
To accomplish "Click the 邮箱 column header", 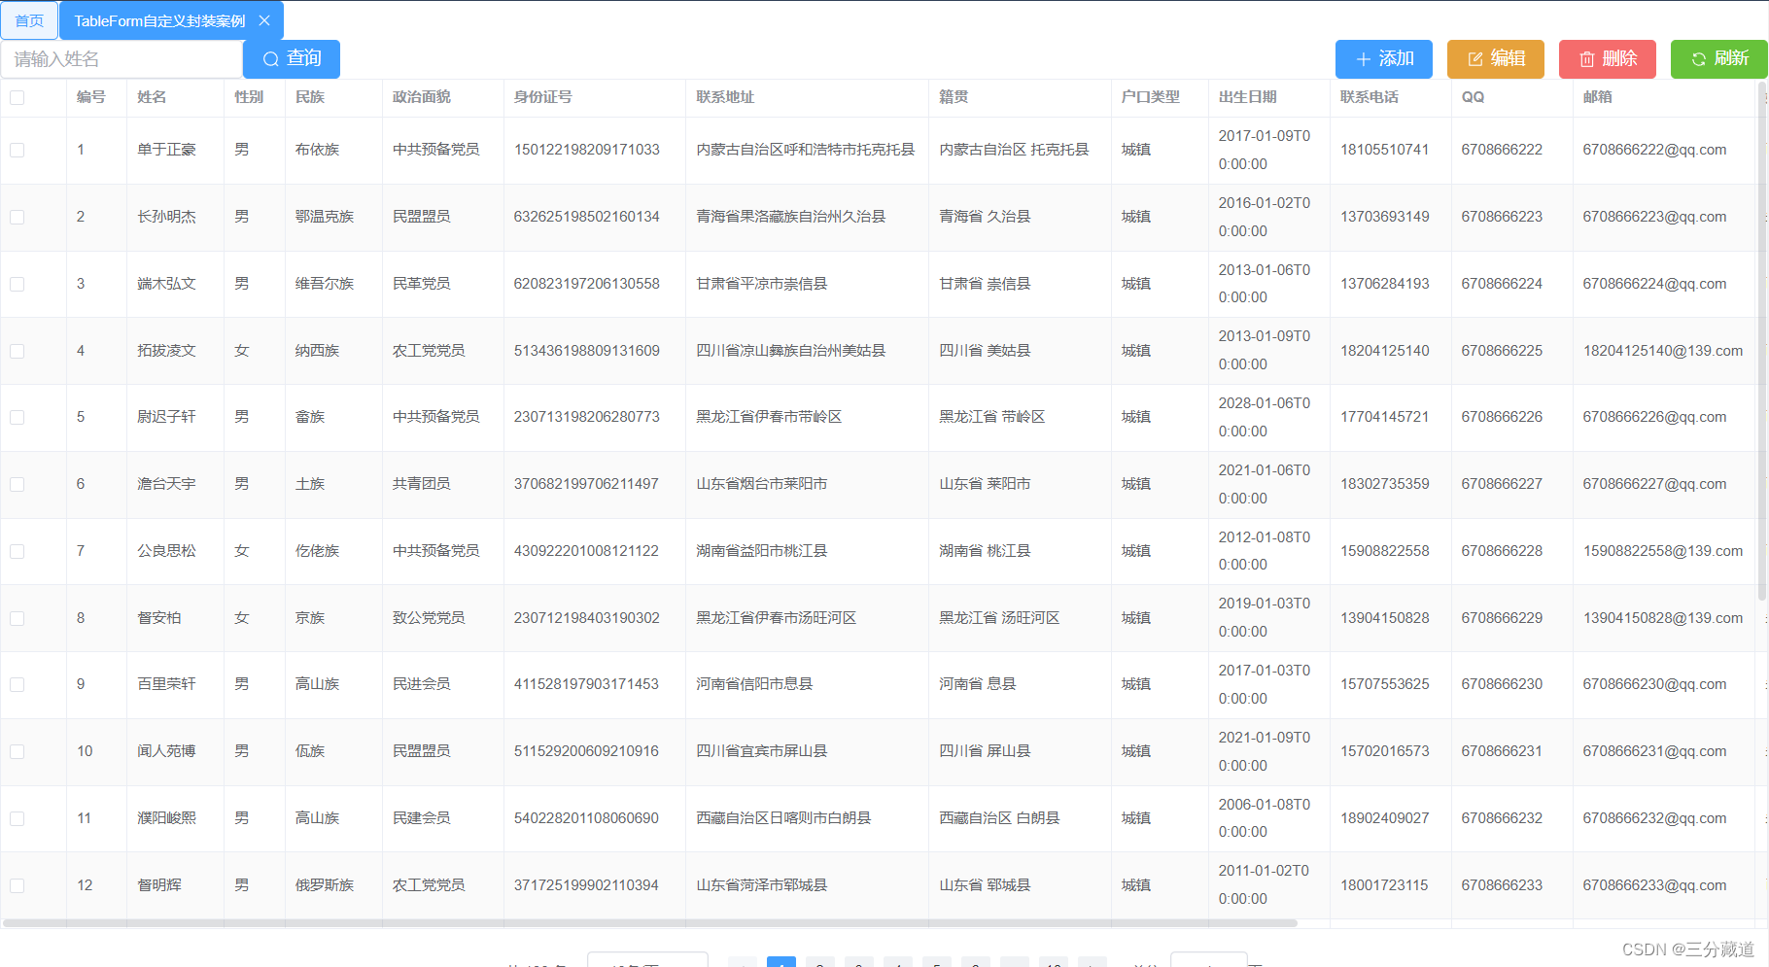I will (x=1598, y=97).
